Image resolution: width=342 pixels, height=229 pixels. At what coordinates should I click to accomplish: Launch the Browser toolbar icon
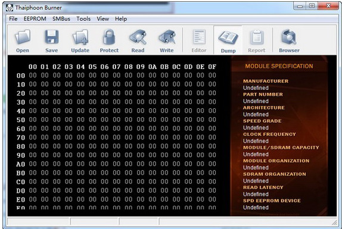click(289, 37)
